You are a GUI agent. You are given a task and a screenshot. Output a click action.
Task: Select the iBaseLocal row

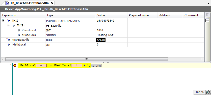(x=102, y=30)
